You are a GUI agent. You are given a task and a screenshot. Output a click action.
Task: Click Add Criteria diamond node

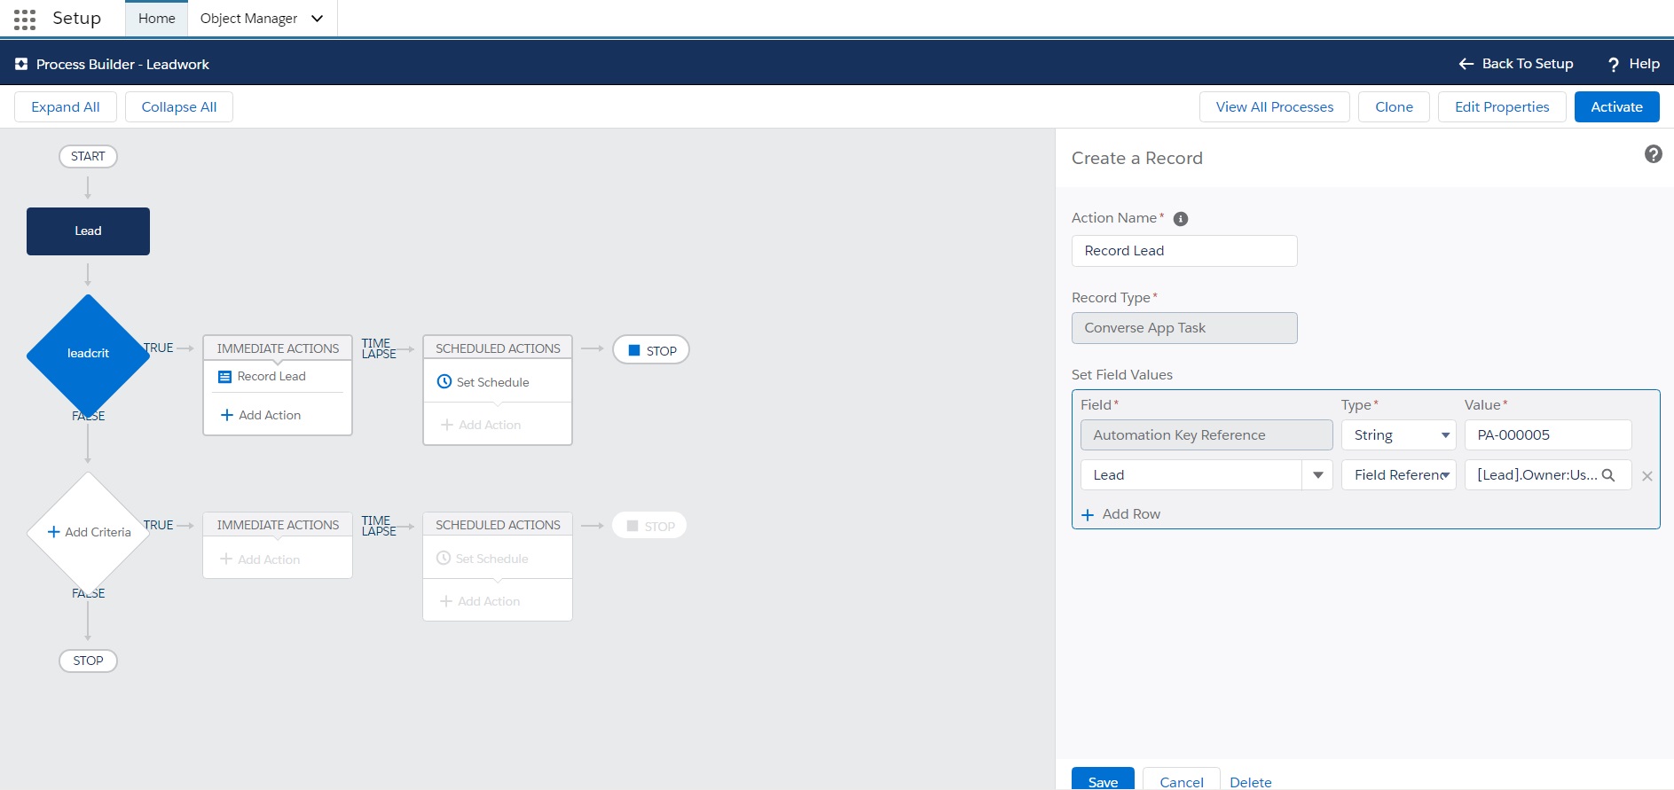coord(88,532)
